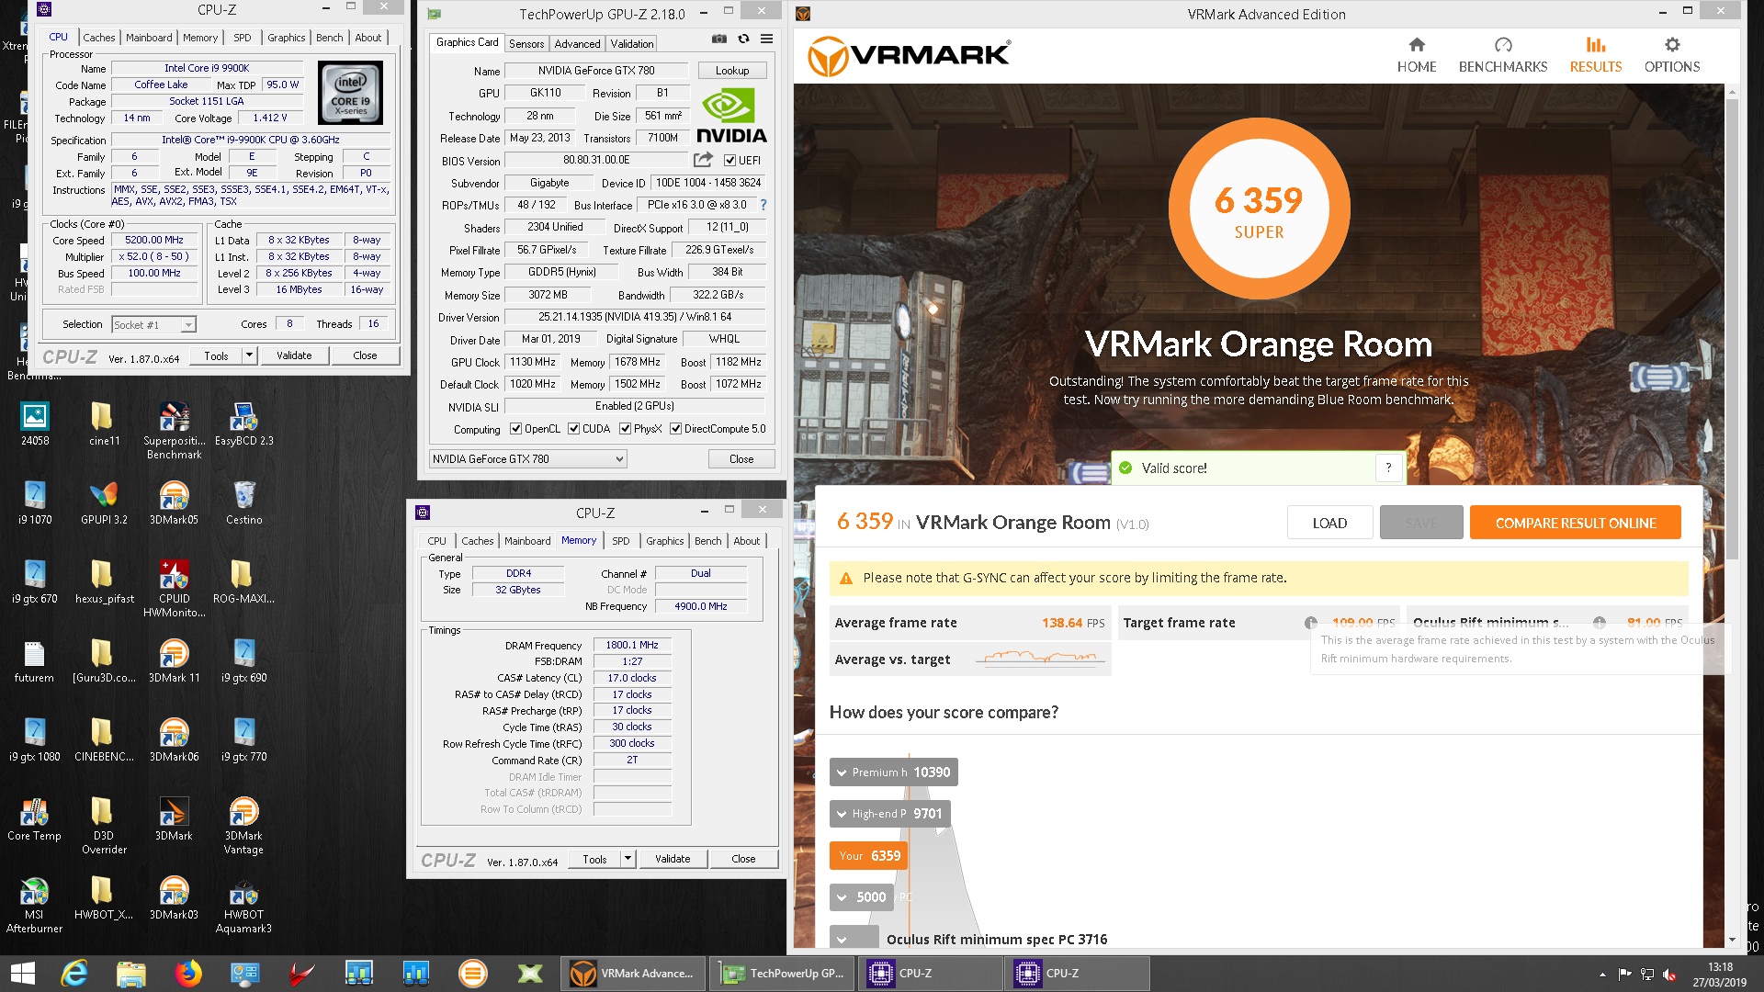Click the Valid score question mark help

[1388, 468]
